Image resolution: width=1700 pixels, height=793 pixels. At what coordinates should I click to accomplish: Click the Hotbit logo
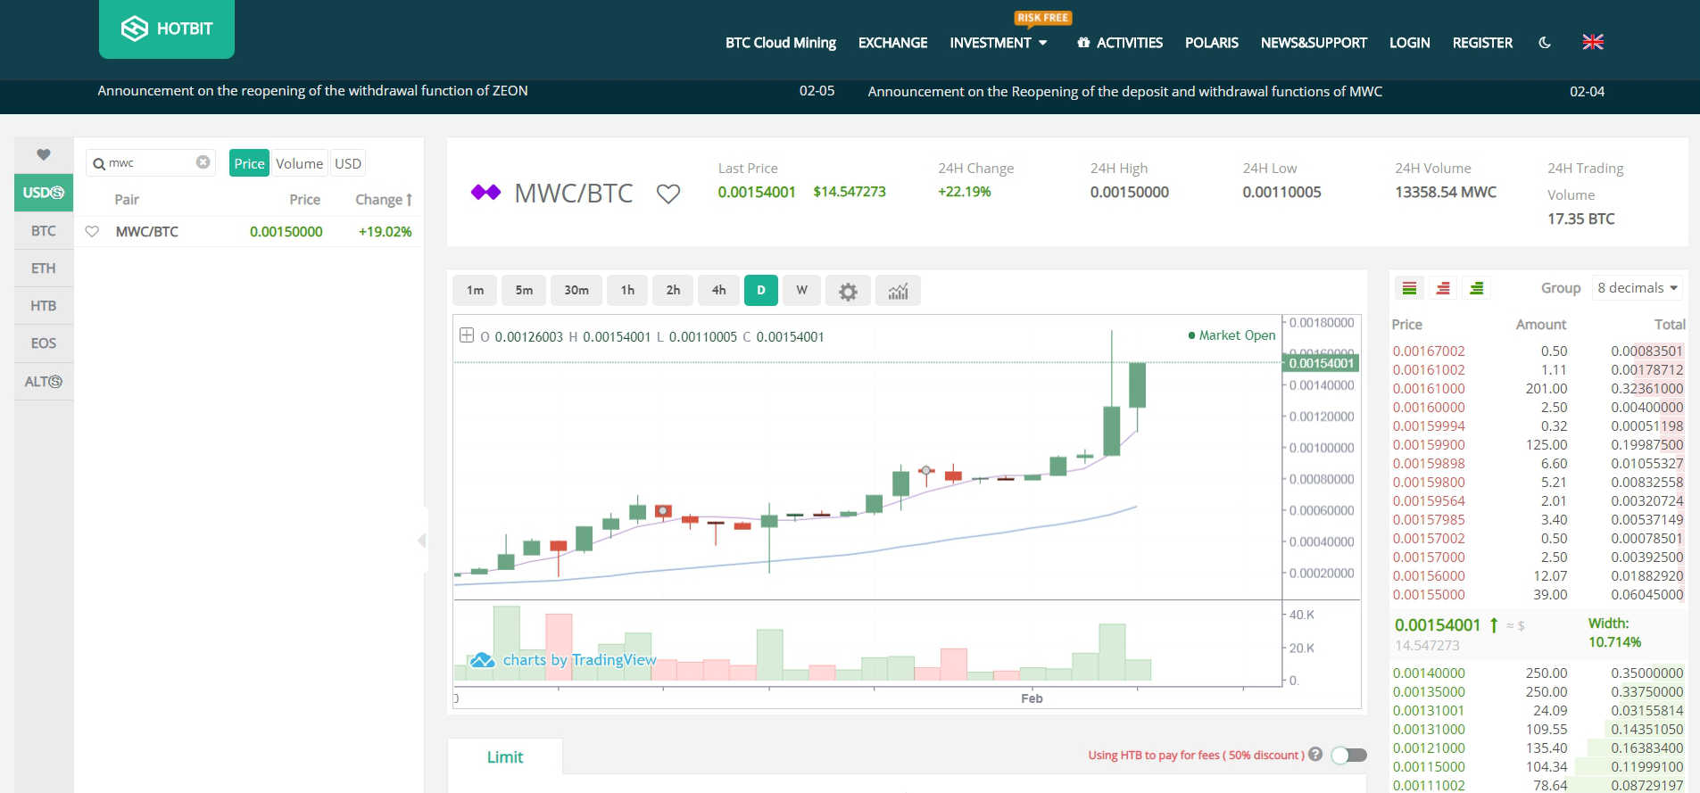167,29
